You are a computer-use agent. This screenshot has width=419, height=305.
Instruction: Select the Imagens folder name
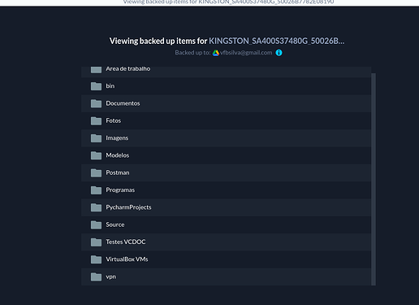tap(117, 138)
